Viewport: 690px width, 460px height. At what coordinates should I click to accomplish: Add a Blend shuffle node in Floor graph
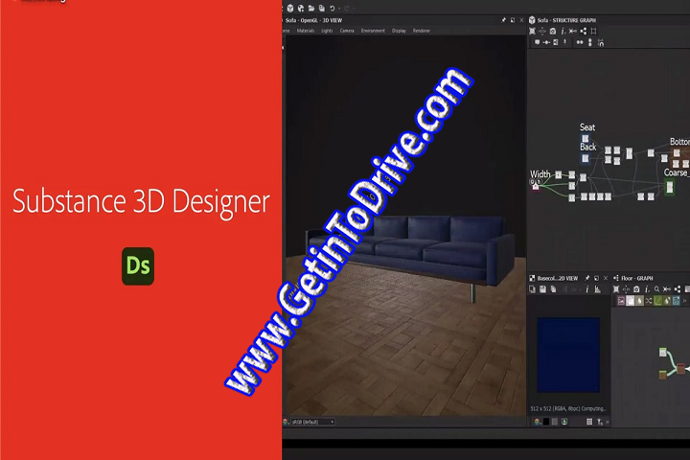click(649, 301)
